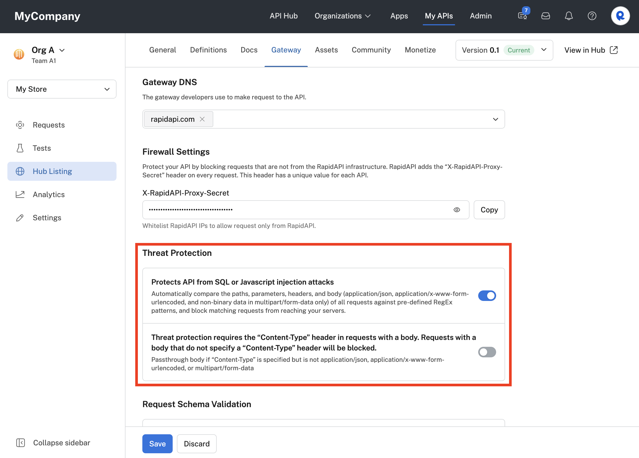Click the Requests sidebar icon
The image size is (639, 458).
tap(20, 125)
